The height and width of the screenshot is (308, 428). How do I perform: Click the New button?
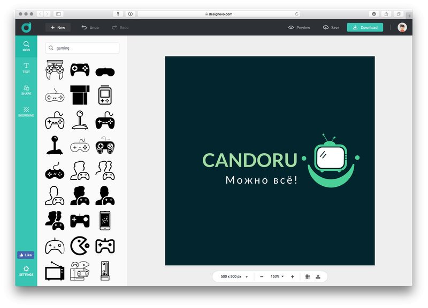click(58, 28)
